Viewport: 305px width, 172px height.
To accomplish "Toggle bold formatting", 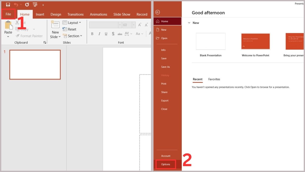I will [x=92, y=33].
